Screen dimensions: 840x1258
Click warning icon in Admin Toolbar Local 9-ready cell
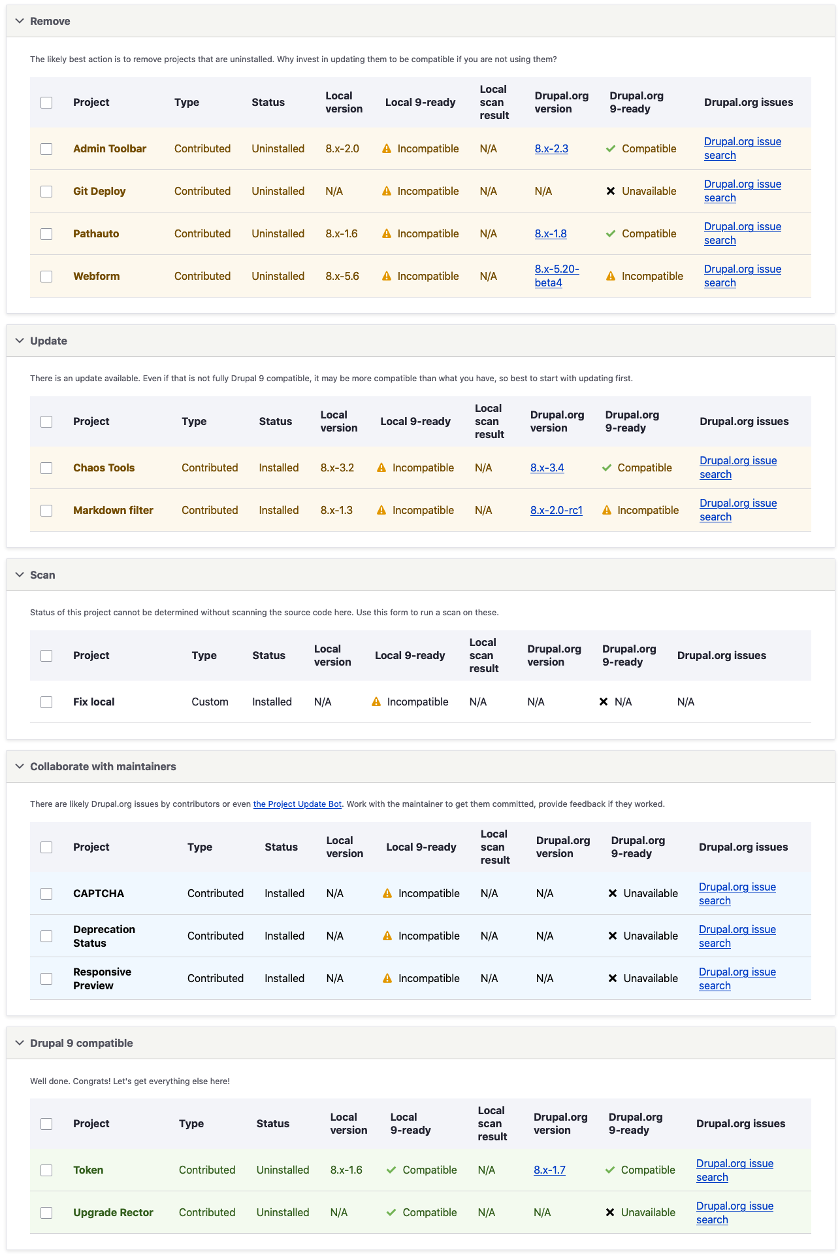(x=387, y=148)
